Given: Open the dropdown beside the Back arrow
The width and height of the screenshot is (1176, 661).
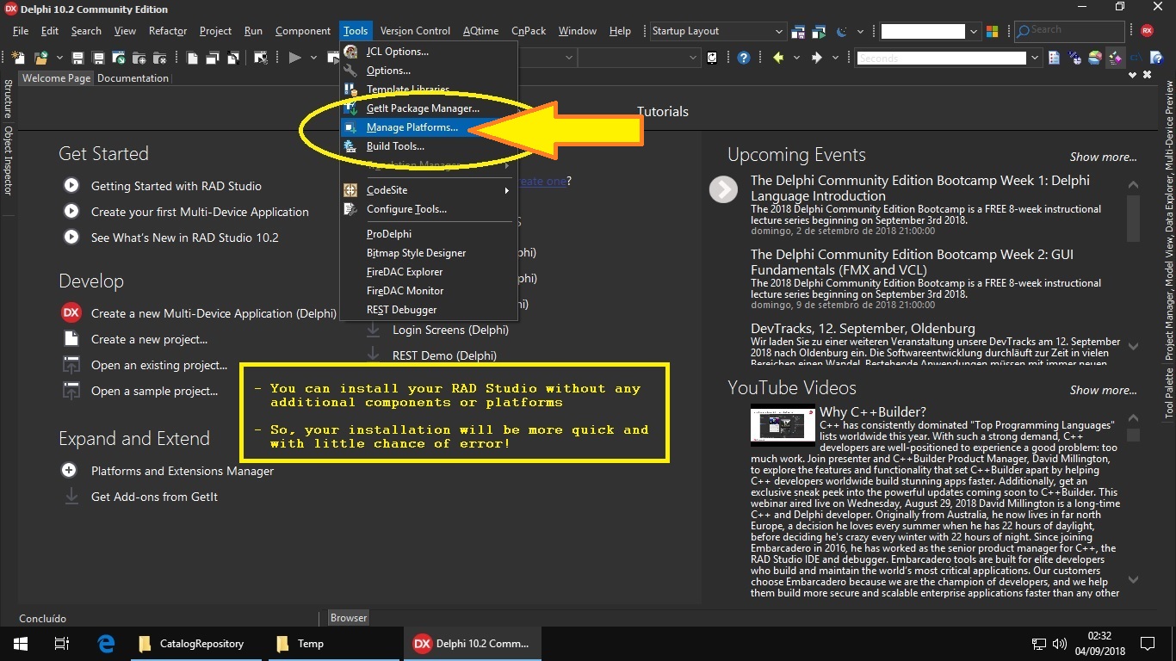Looking at the screenshot, I should 796,58.
